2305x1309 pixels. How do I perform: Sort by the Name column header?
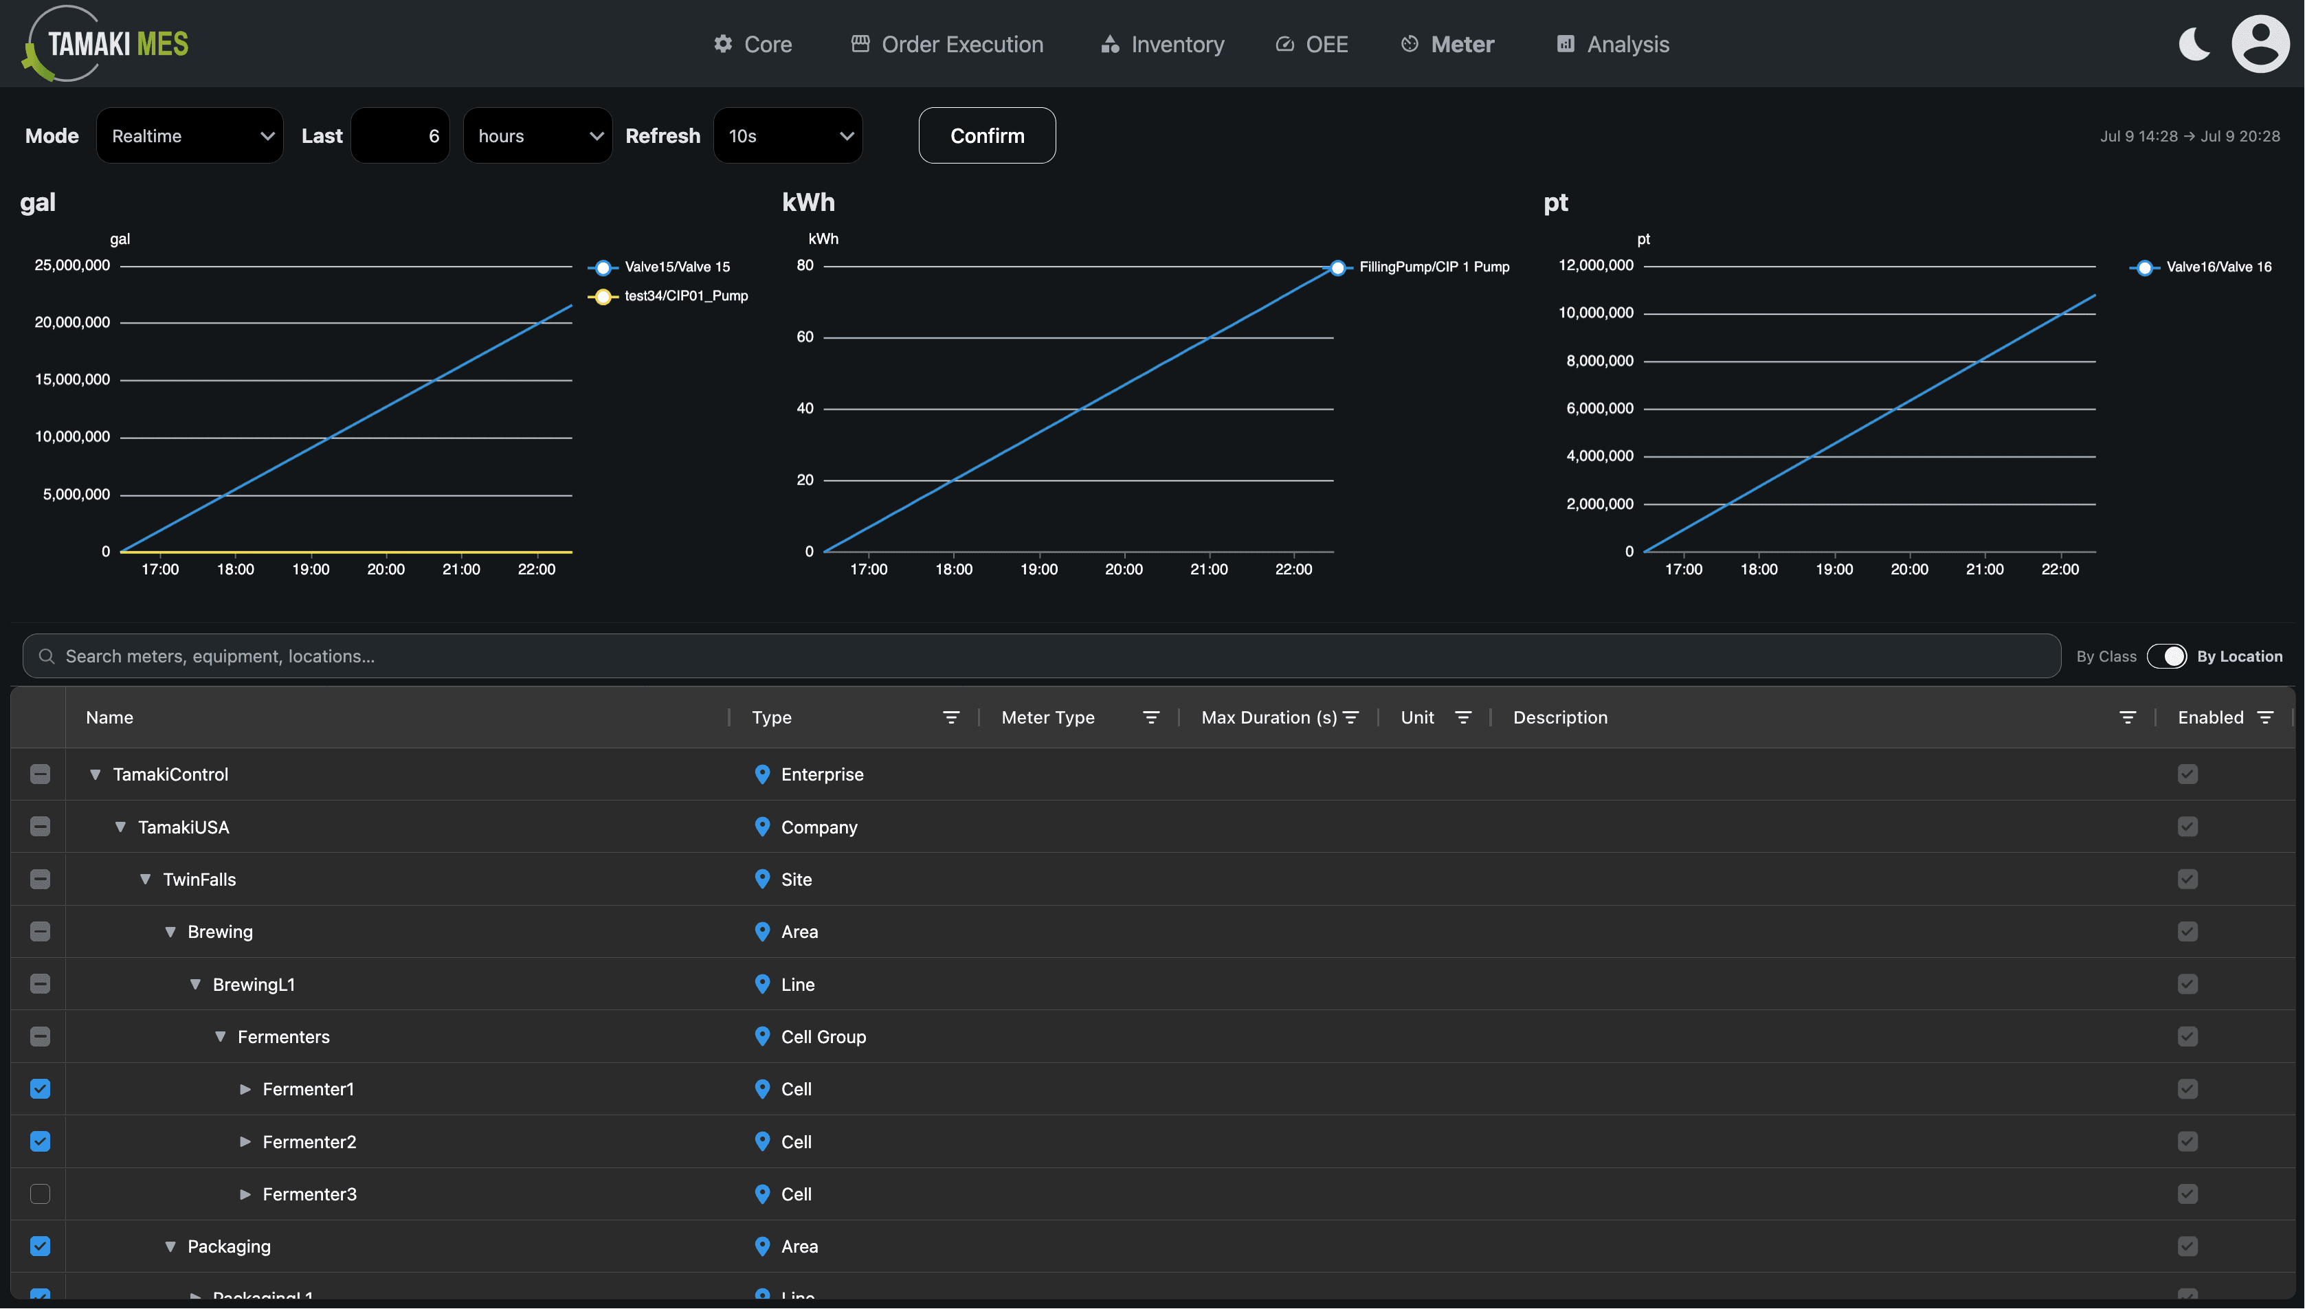tap(110, 717)
